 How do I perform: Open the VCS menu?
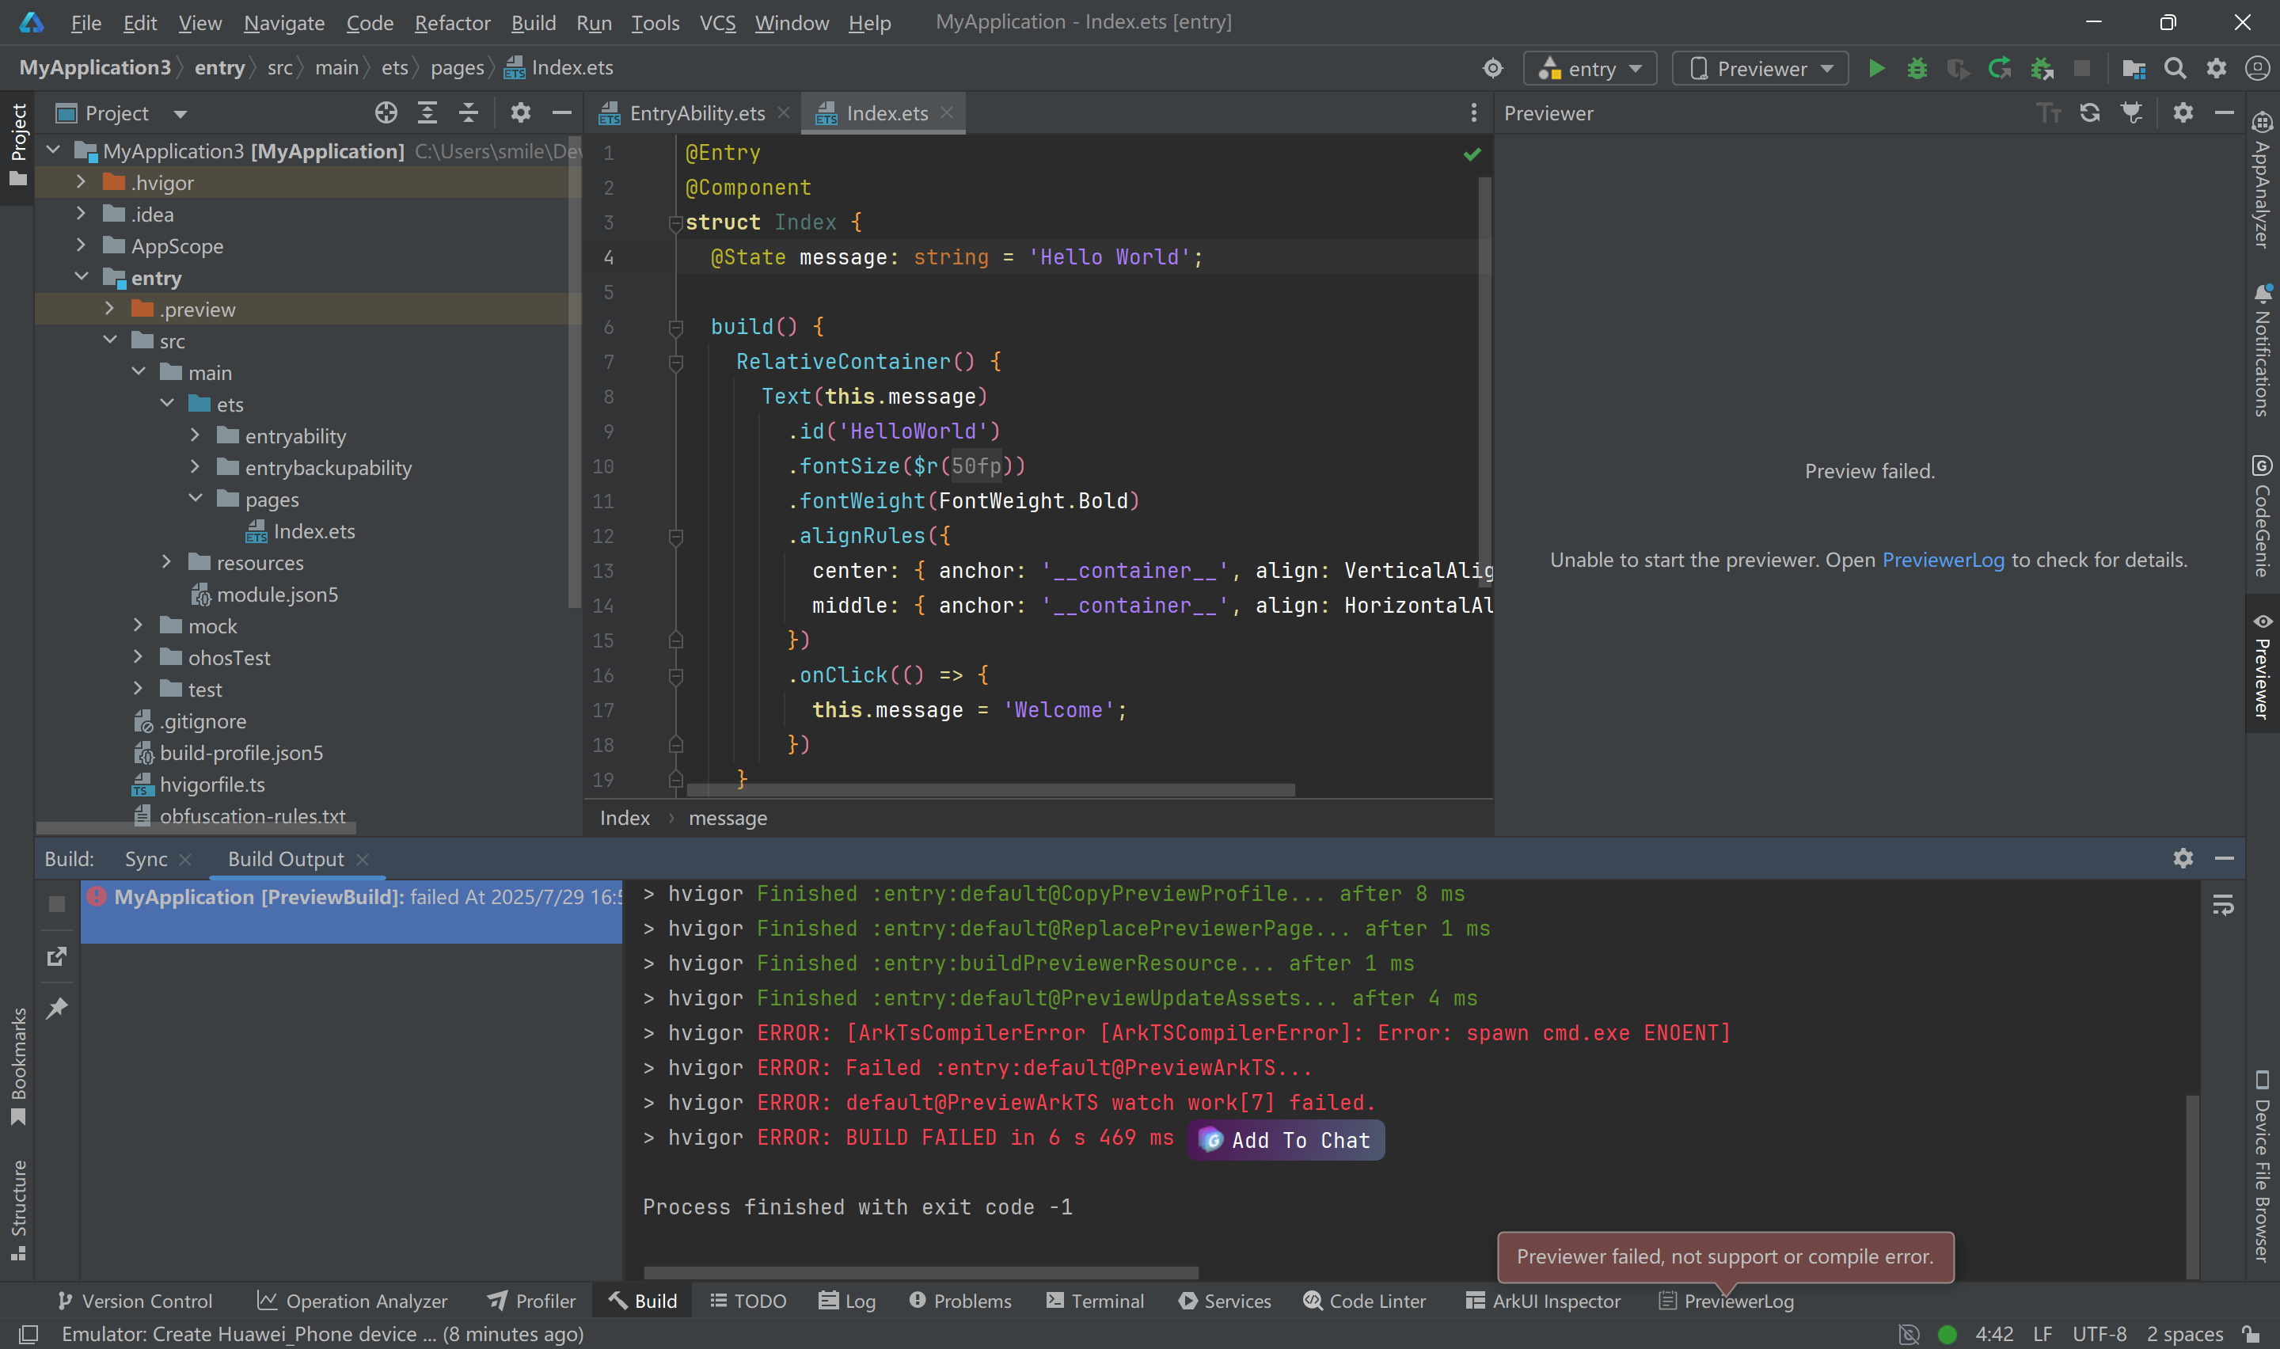(x=717, y=22)
